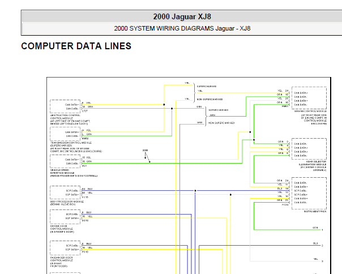Click the "(BEHIND GLOVE BOX)" location note
The image size is (342, 274).
[63, 204]
